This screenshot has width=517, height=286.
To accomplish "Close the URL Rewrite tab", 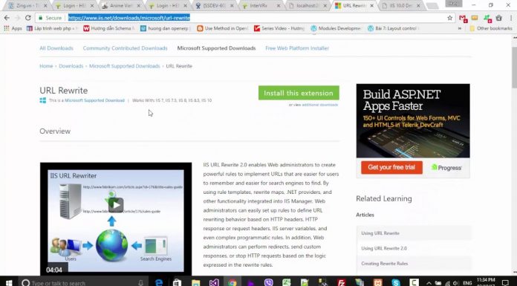I will click(x=372, y=6).
